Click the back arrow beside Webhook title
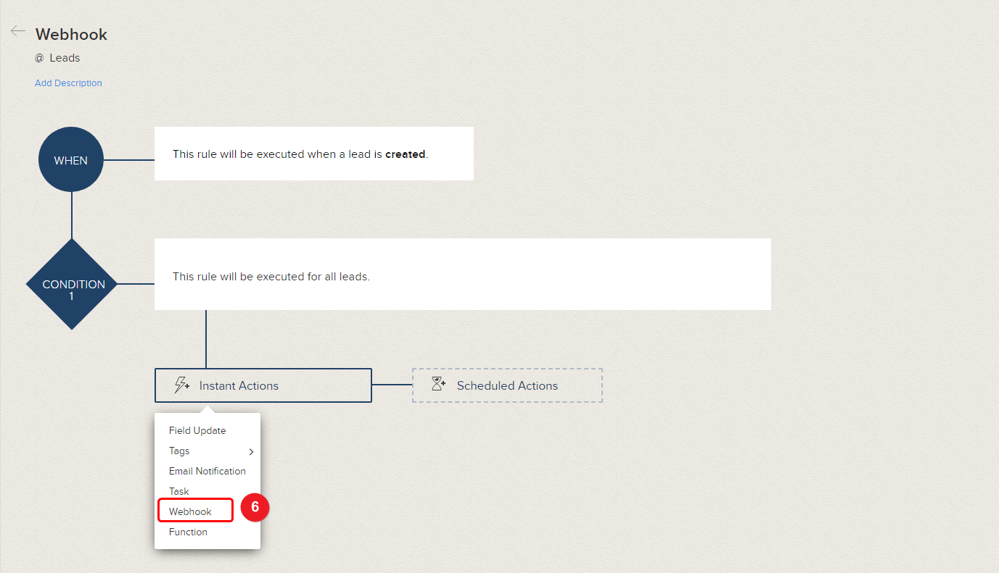Viewport: 999px width, 573px height. click(18, 31)
